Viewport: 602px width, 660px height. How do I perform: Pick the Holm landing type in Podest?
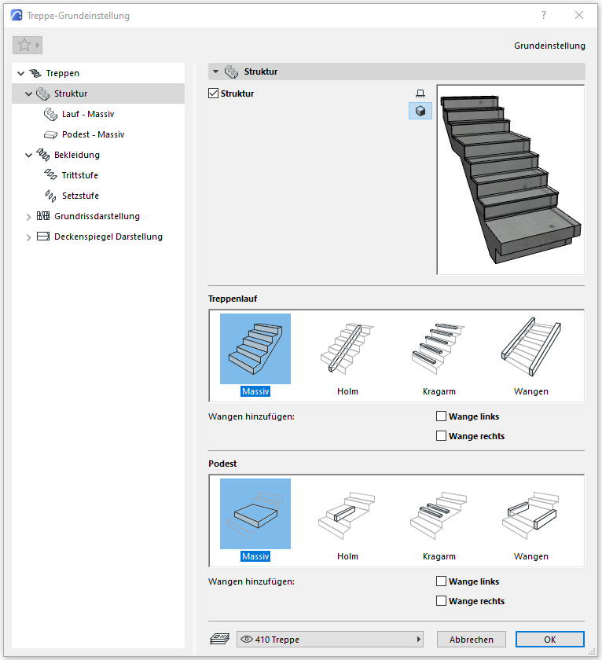347,514
